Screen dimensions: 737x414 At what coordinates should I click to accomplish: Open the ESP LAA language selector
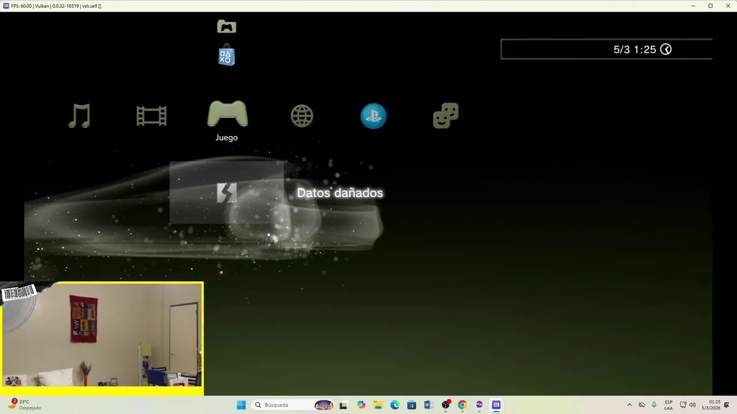(x=668, y=405)
